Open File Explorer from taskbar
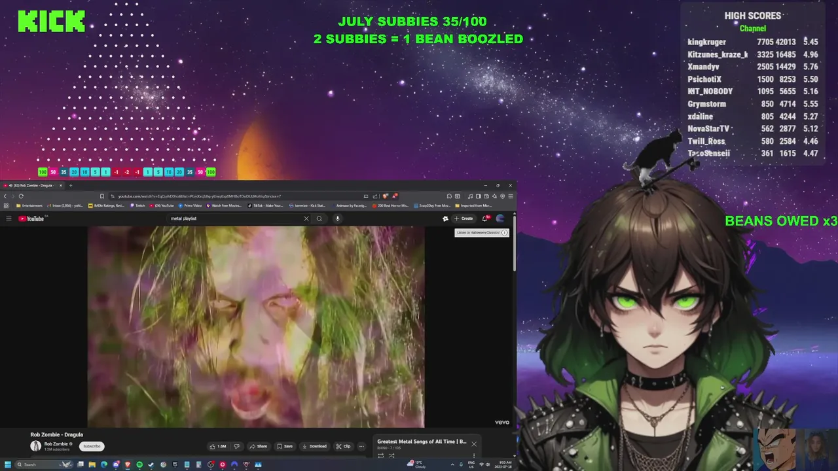Image resolution: width=838 pixels, height=471 pixels. tap(92, 464)
